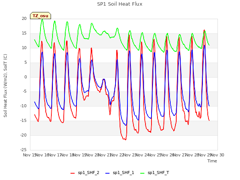Click the TZ_osu annotation label

click(x=40, y=16)
